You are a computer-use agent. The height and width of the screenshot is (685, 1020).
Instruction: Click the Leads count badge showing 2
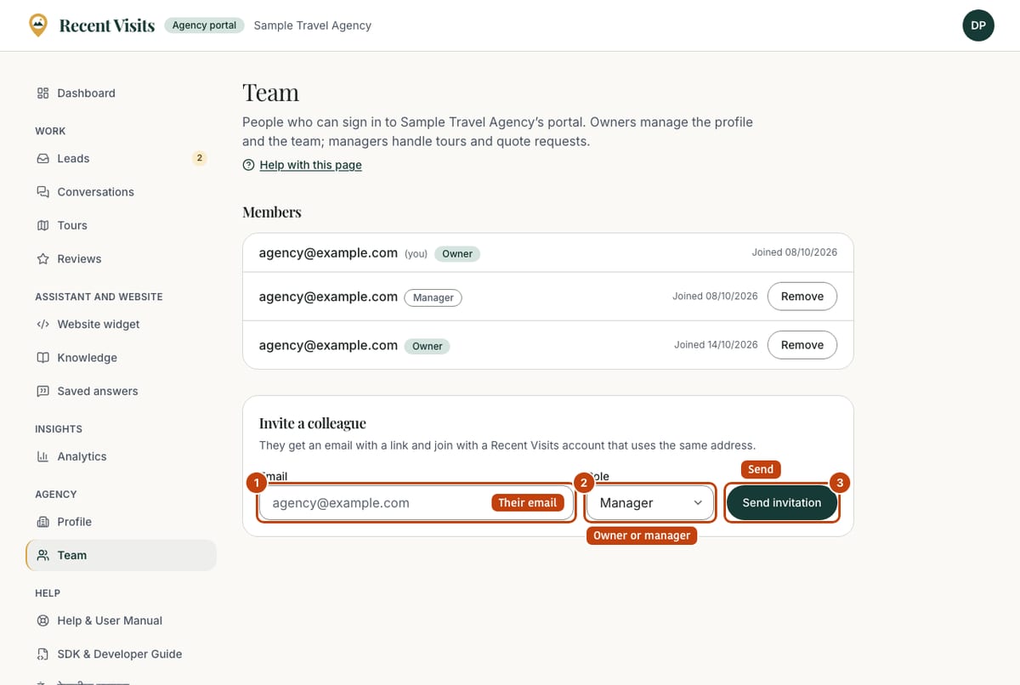click(x=199, y=158)
